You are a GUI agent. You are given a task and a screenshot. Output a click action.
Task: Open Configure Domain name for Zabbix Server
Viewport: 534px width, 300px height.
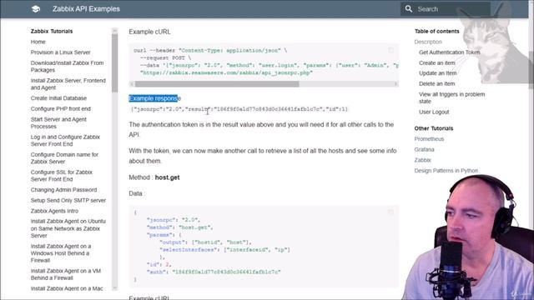coord(64,158)
